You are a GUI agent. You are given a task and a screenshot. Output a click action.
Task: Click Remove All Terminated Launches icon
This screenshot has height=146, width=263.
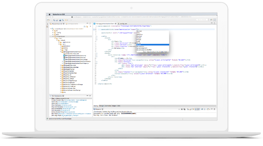click(185, 109)
